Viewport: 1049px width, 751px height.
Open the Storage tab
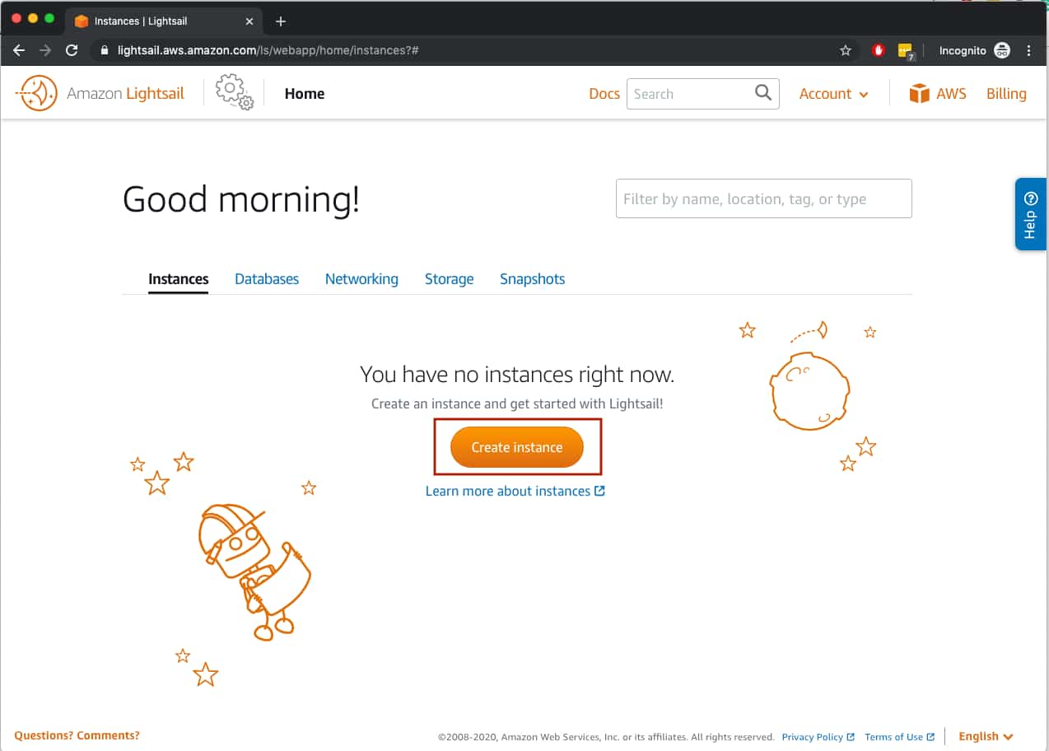[x=449, y=279]
